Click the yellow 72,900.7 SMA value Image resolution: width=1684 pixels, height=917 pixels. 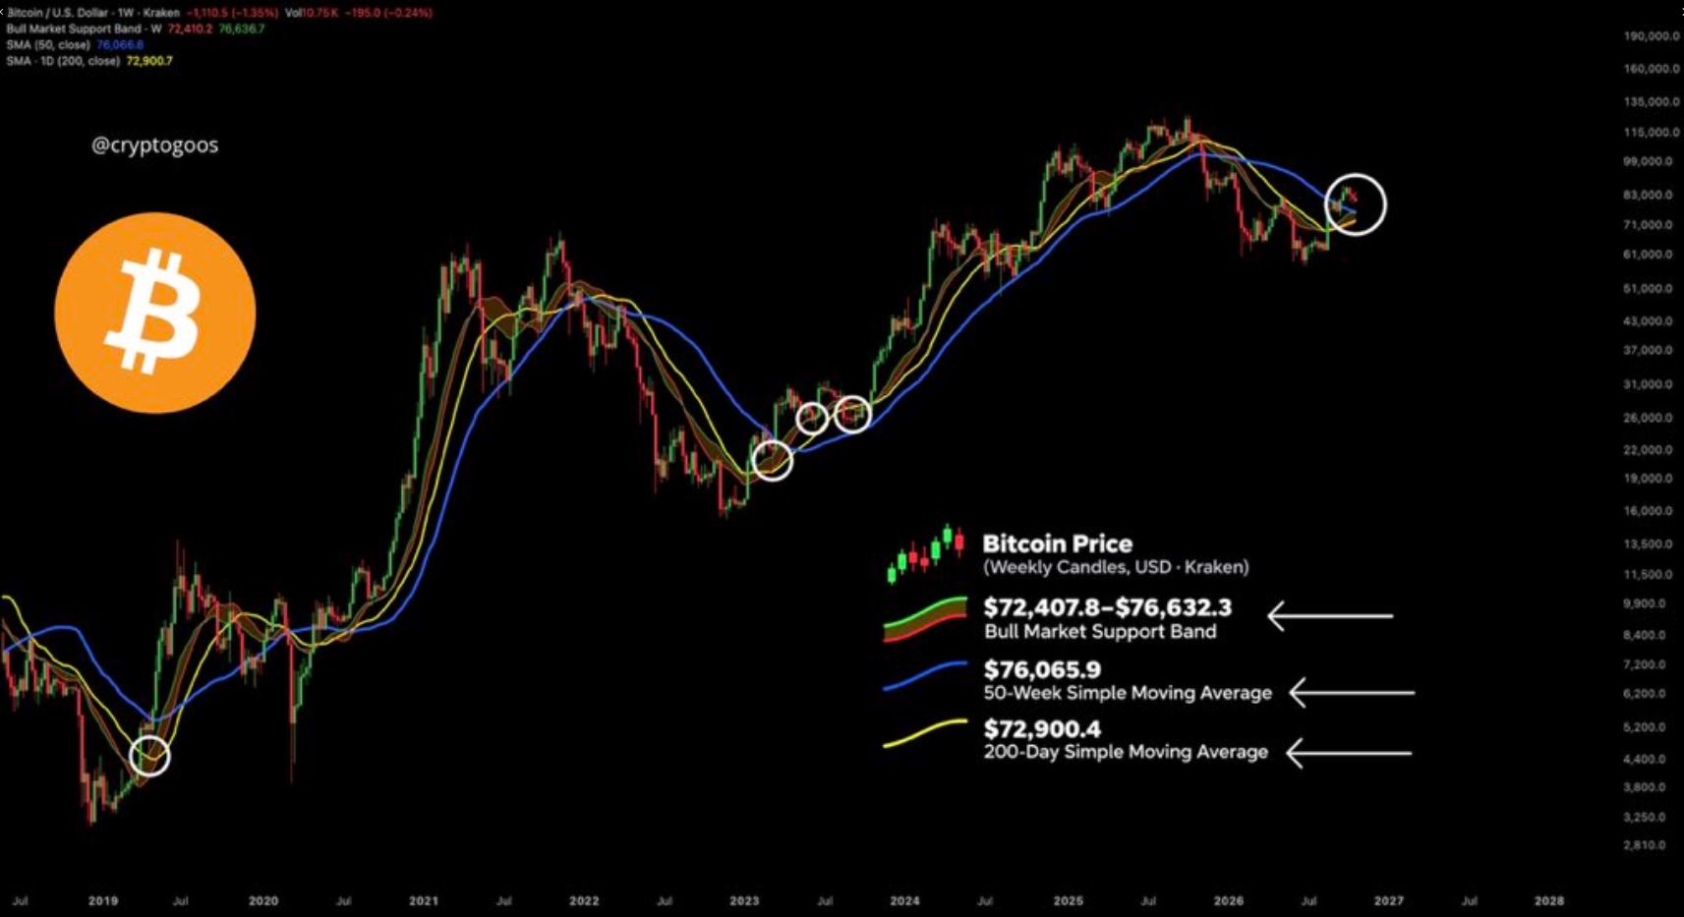coord(149,61)
